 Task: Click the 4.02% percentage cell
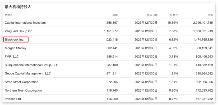(174, 48)
